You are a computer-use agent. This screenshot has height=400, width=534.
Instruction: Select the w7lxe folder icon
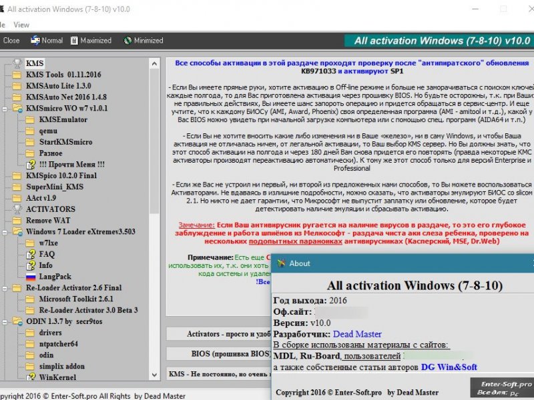pyautogui.click(x=30, y=243)
